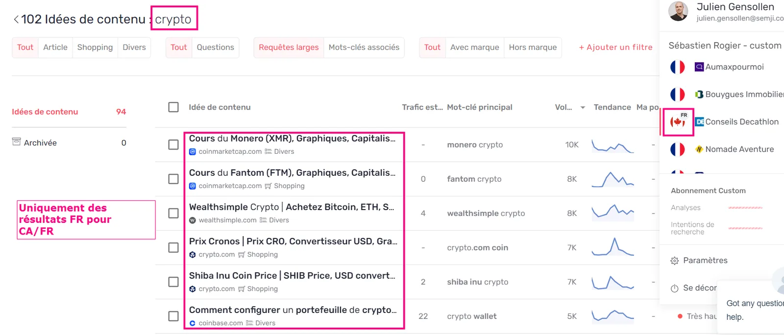This screenshot has width=784, height=335.
Task: Open Julien Gensollen profile avatar
Action: point(678,11)
